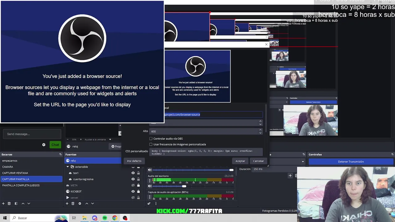Click Detener Transmisión button
The width and height of the screenshot is (395, 222).
pyautogui.click(x=351, y=162)
